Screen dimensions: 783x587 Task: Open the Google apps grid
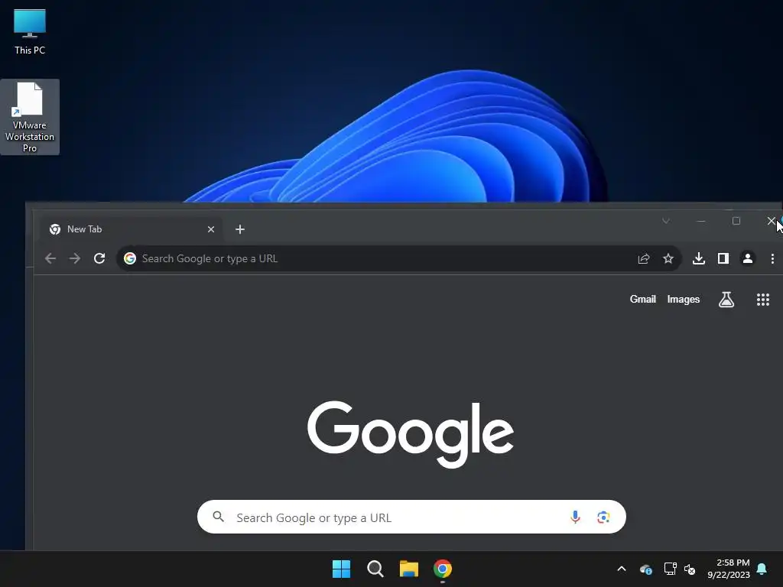coord(763,300)
